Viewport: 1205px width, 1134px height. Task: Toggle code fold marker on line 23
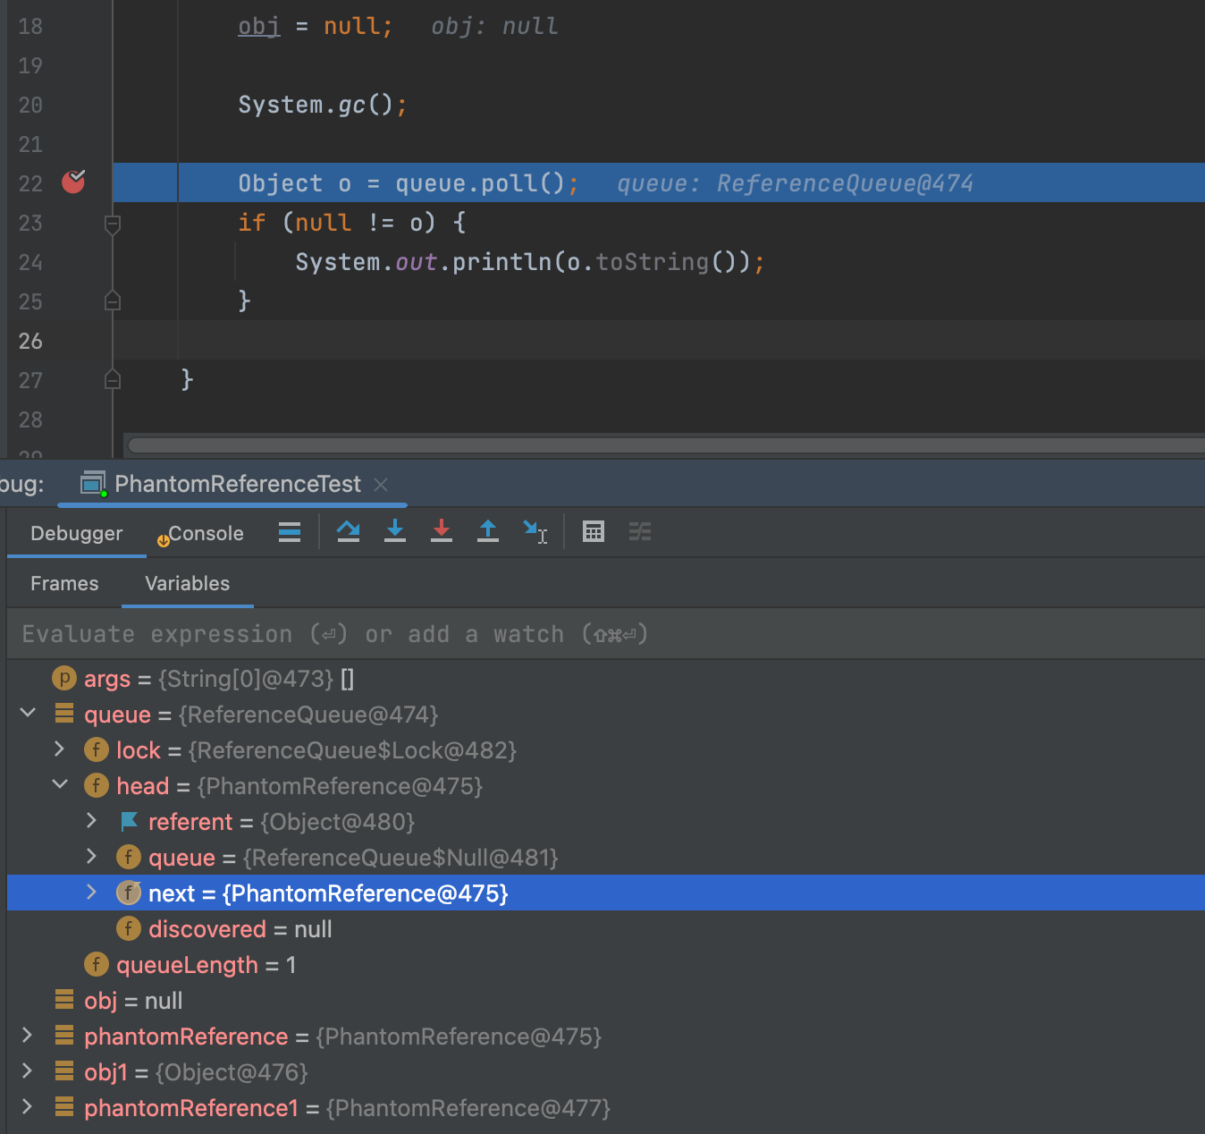point(113,224)
